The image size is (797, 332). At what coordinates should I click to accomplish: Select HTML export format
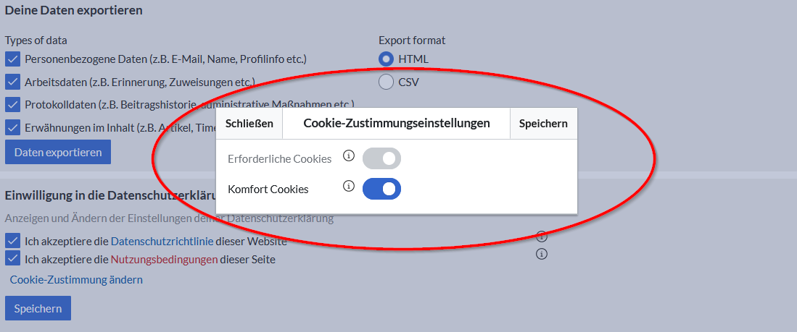point(386,59)
